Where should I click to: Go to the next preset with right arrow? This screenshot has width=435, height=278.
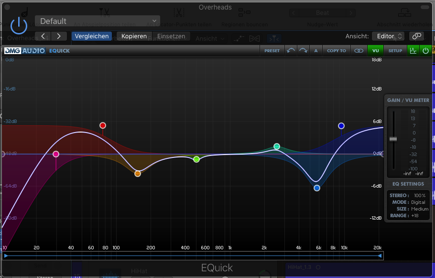[x=59, y=36]
